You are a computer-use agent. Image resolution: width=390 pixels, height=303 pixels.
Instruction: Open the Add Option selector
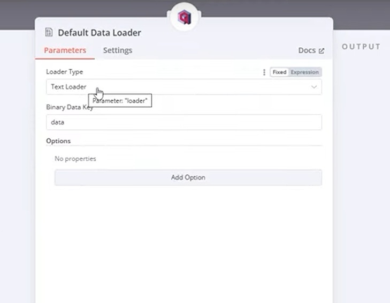(x=188, y=178)
